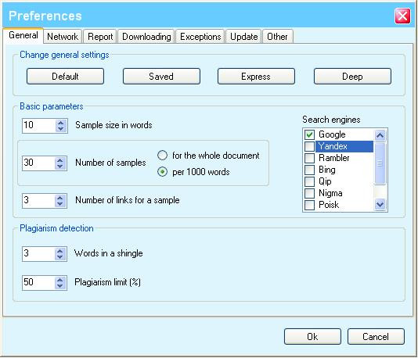The image size is (418, 358).
Task: Increase plagiarism limit percentage
Action: point(60,280)
